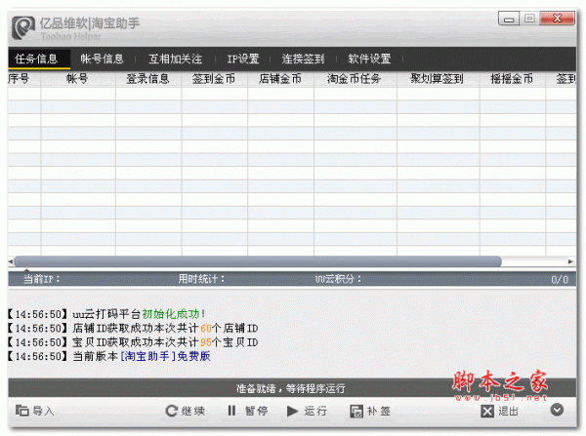Click the 当前IP label in status bar
Image resolution: width=586 pixels, height=436 pixels.
point(41,279)
